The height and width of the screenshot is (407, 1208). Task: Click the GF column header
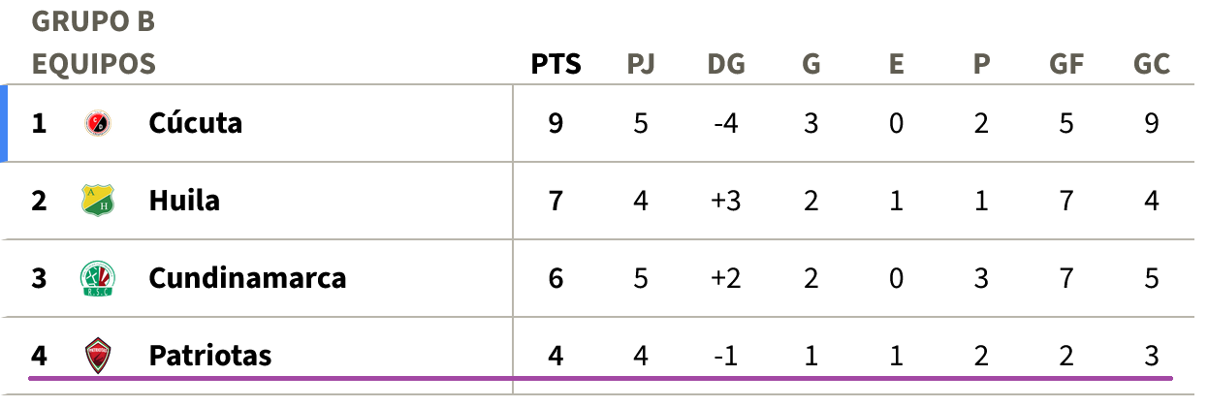tap(1066, 65)
